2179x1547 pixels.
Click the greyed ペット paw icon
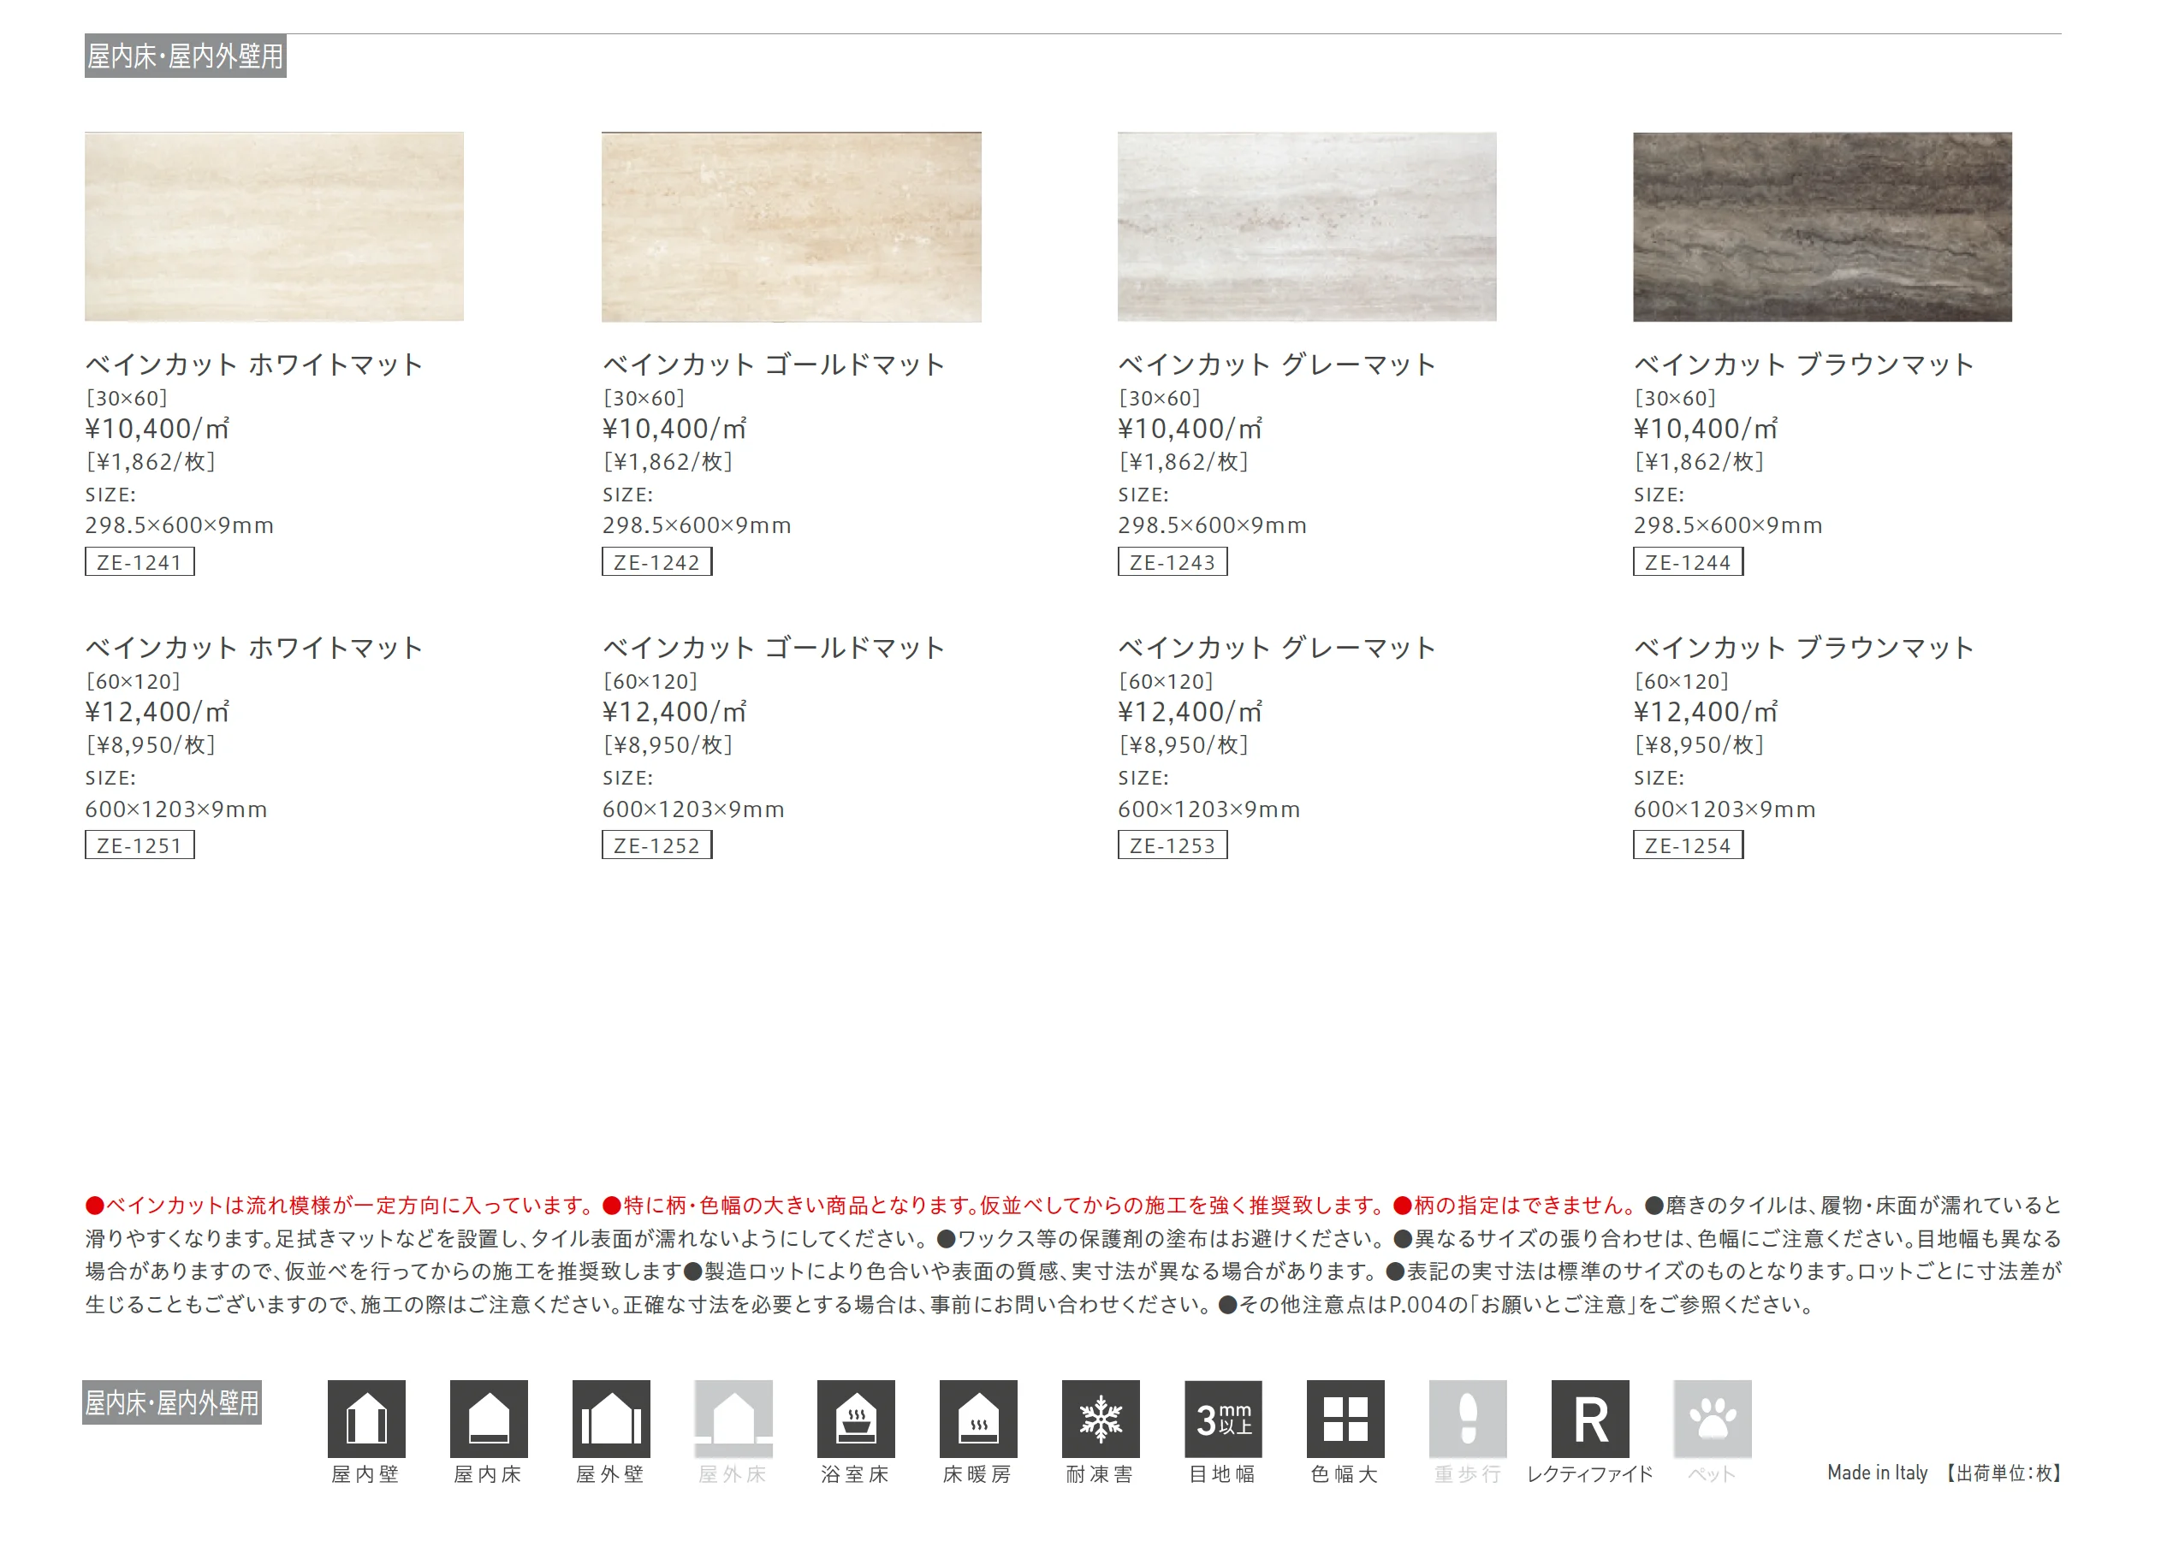tap(1713, 1419)
